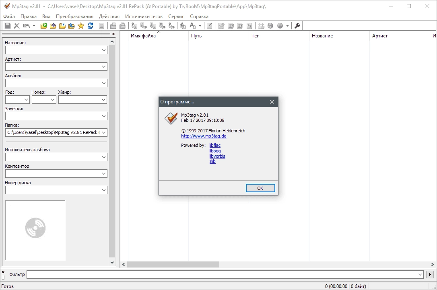Screen dimensions: 437x290
Task: Sort by the Тег column header
Action: [279, 36]
